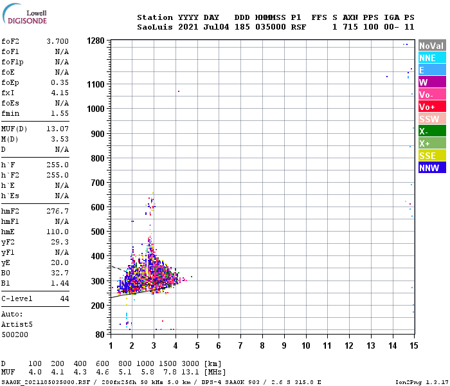
Task: Click the MUF 4.0 value for 100 km
Action: point(35,372)
